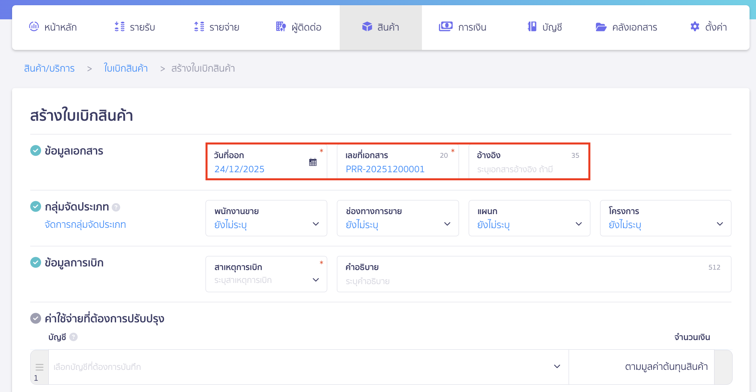Open the calendar date picker icon
Screen dimensions: 756x392
tap(313, 162)
